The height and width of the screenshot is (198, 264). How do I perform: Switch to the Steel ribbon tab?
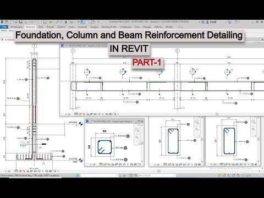coord(41,27)
